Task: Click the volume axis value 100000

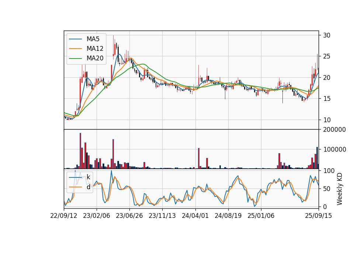Action: coord(334,149)
